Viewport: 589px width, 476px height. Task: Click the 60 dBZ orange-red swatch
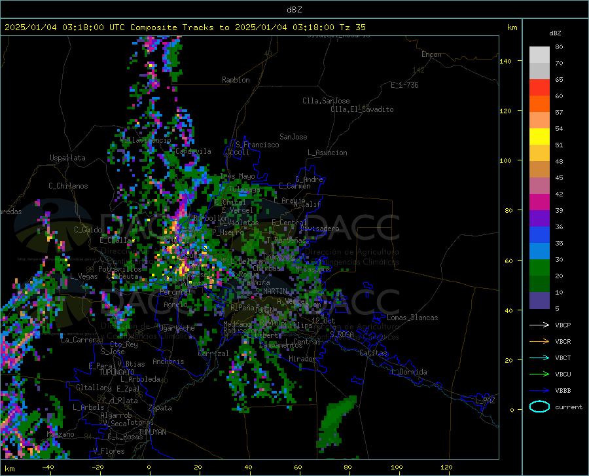click(x=539, y=103)
